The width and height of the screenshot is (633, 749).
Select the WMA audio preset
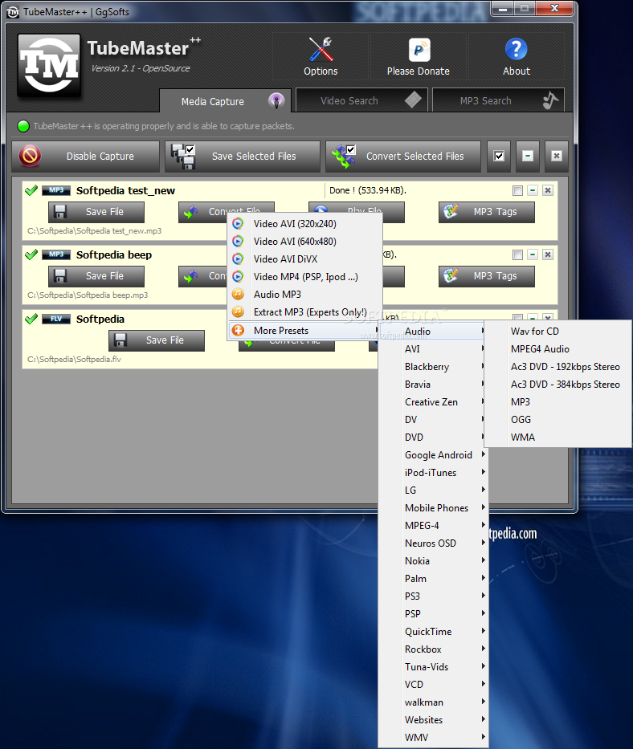coord(558,438)
